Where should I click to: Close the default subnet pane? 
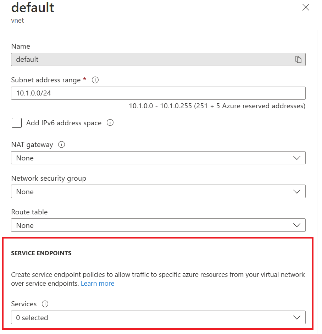click(306, 7)
